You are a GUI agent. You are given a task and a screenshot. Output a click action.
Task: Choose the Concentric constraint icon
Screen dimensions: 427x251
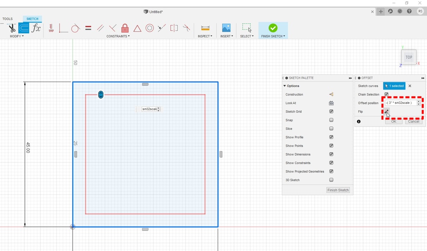coord(150,28)
